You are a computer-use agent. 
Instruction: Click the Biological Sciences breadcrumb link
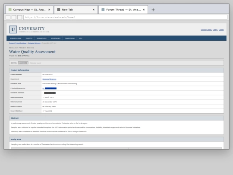point(35,43)
